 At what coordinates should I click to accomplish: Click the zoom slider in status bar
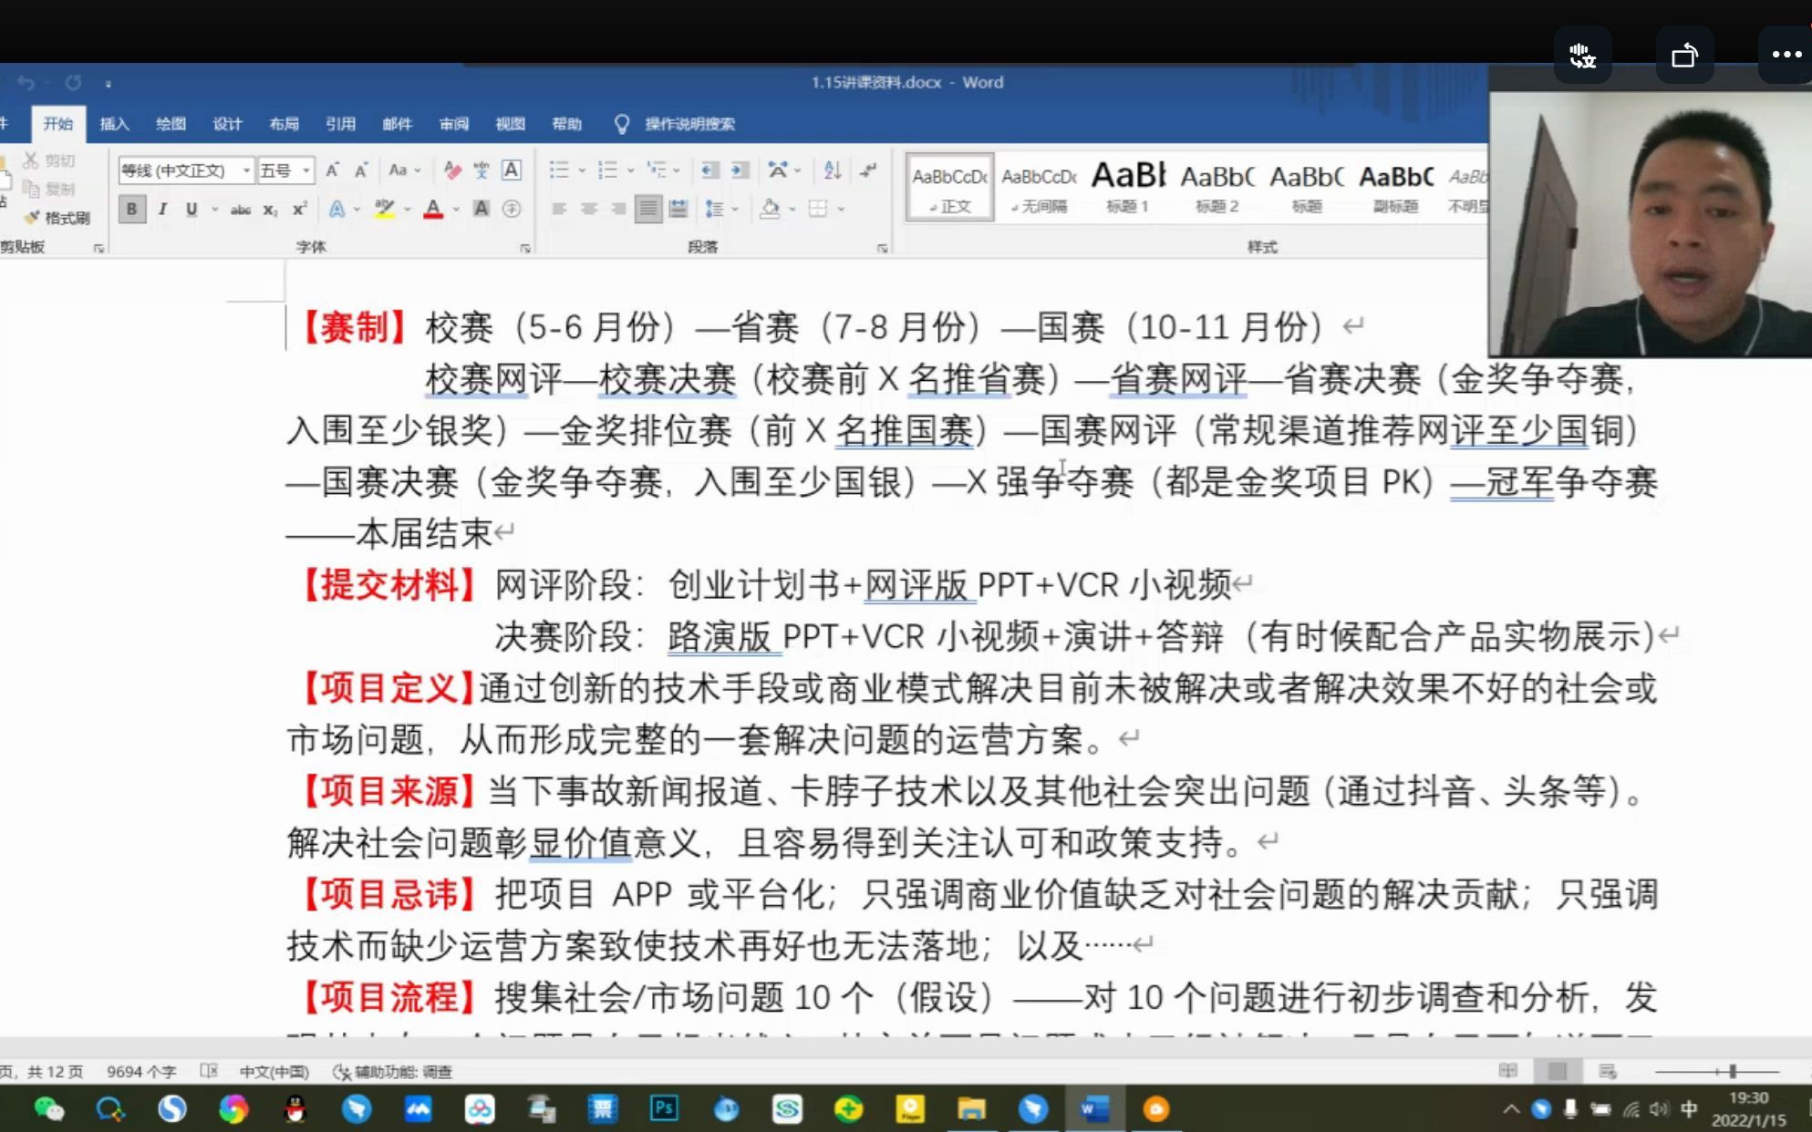1717,1071
